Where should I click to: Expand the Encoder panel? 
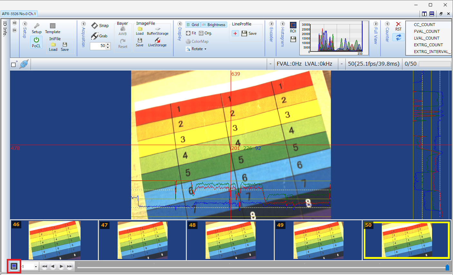pyautogui.click(x=271, y=24)
